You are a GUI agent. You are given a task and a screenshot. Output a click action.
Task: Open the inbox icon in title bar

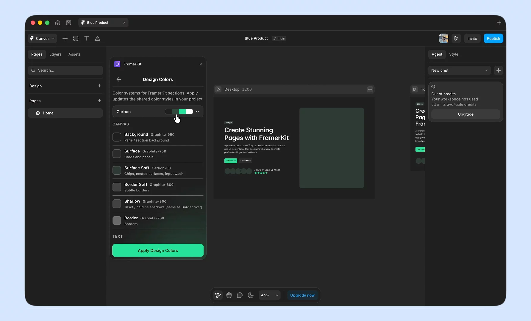tap(68, 23)
